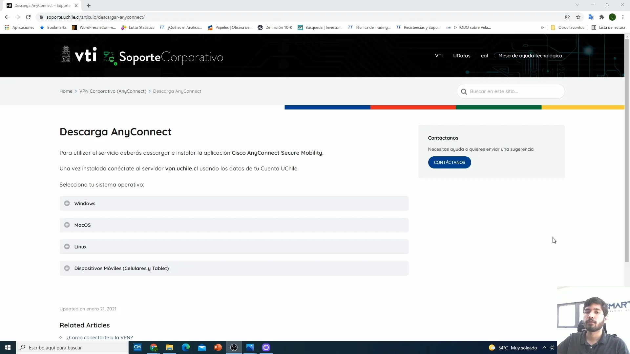Launch PowerPoint from the taskbar
Screen dimensions: 630x354
218,347
